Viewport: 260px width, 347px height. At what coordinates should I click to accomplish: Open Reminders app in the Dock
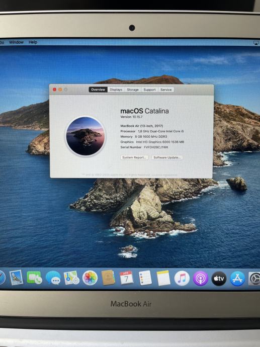coord(145,278)
